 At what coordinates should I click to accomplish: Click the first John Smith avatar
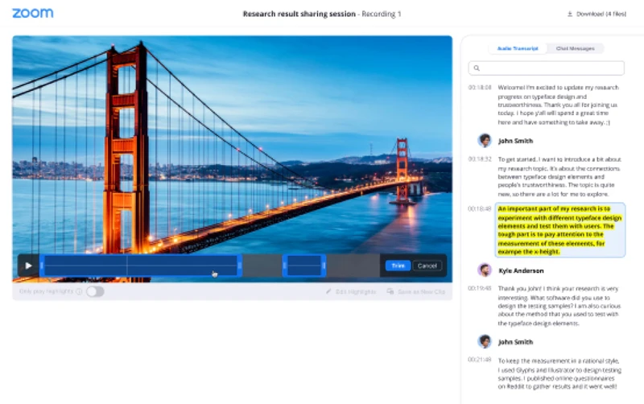(x=485, y=140)
